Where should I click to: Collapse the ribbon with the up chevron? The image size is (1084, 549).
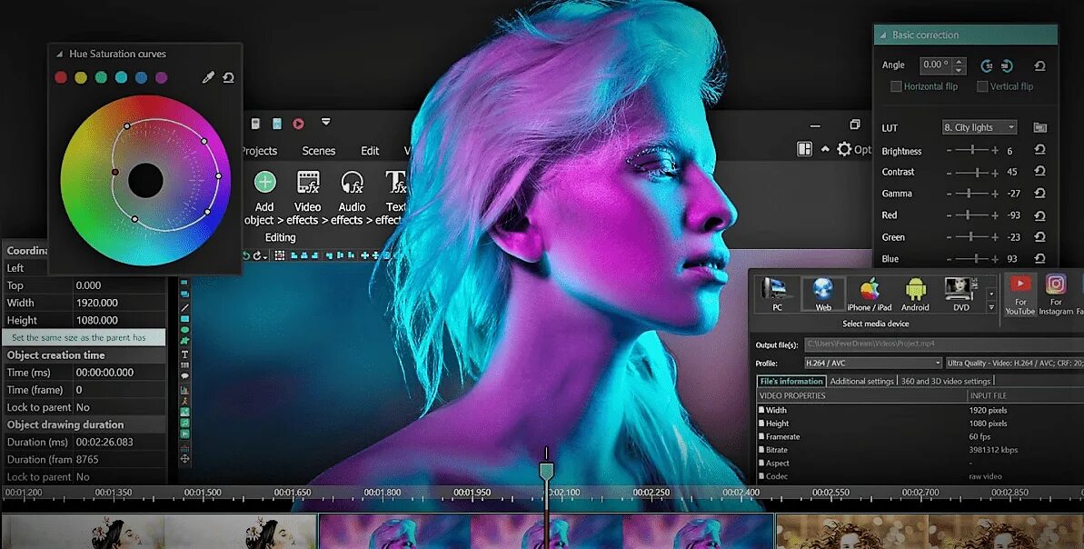pos(825,149)
